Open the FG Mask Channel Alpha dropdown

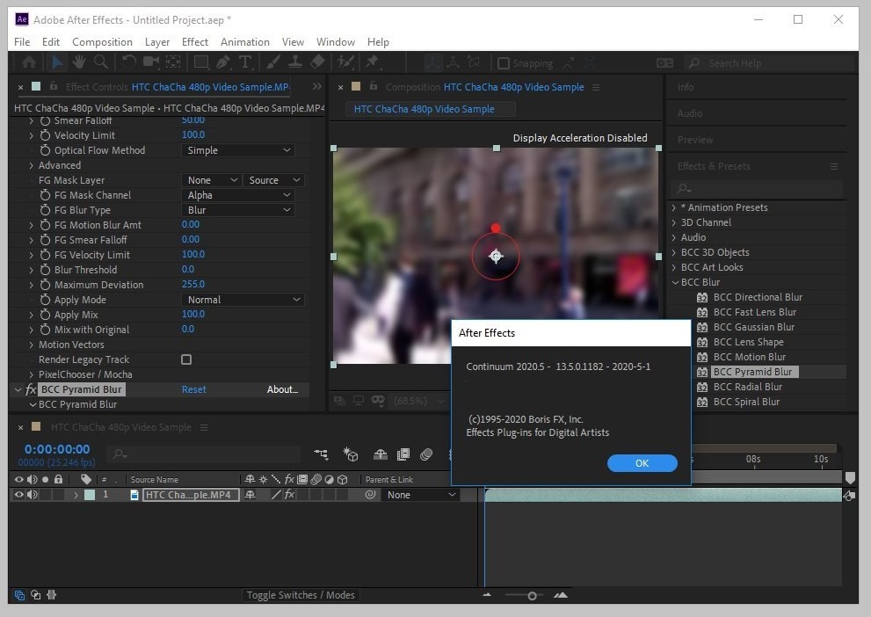238,195
